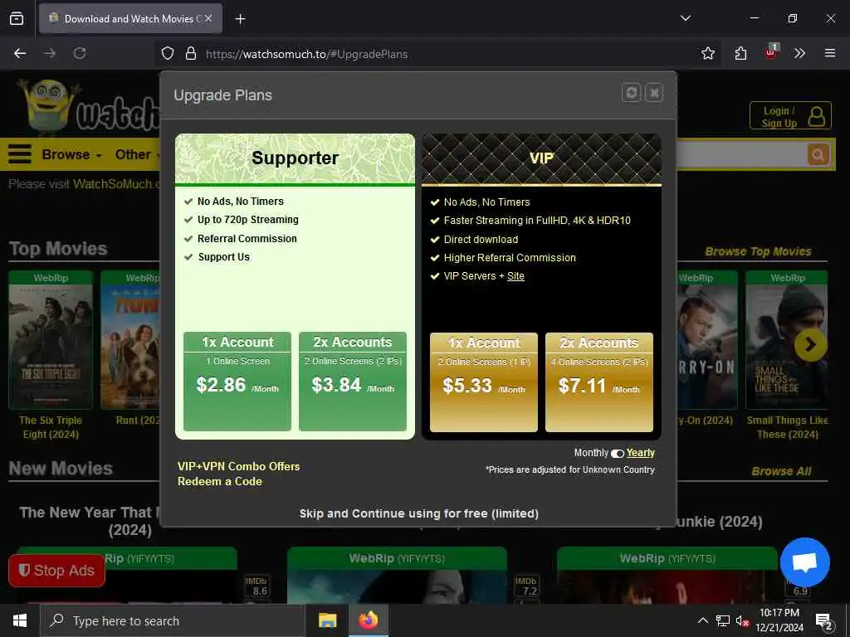
Task: Open Browse All new movies link
Action: tap(781, 471)
